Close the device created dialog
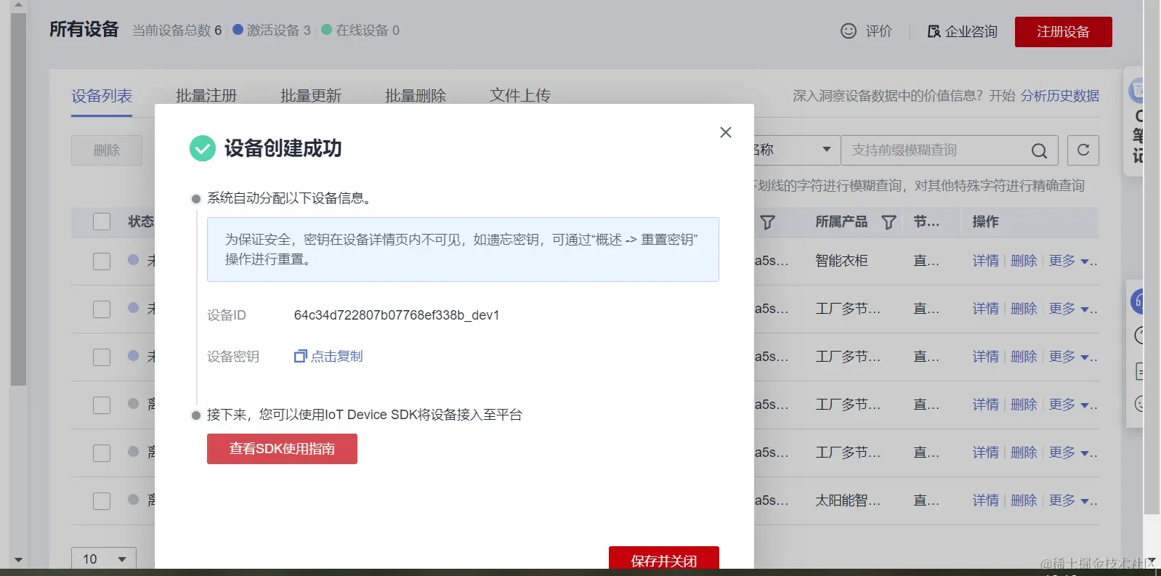This screenshot has width=1161, height=576. tap(725, 132)
